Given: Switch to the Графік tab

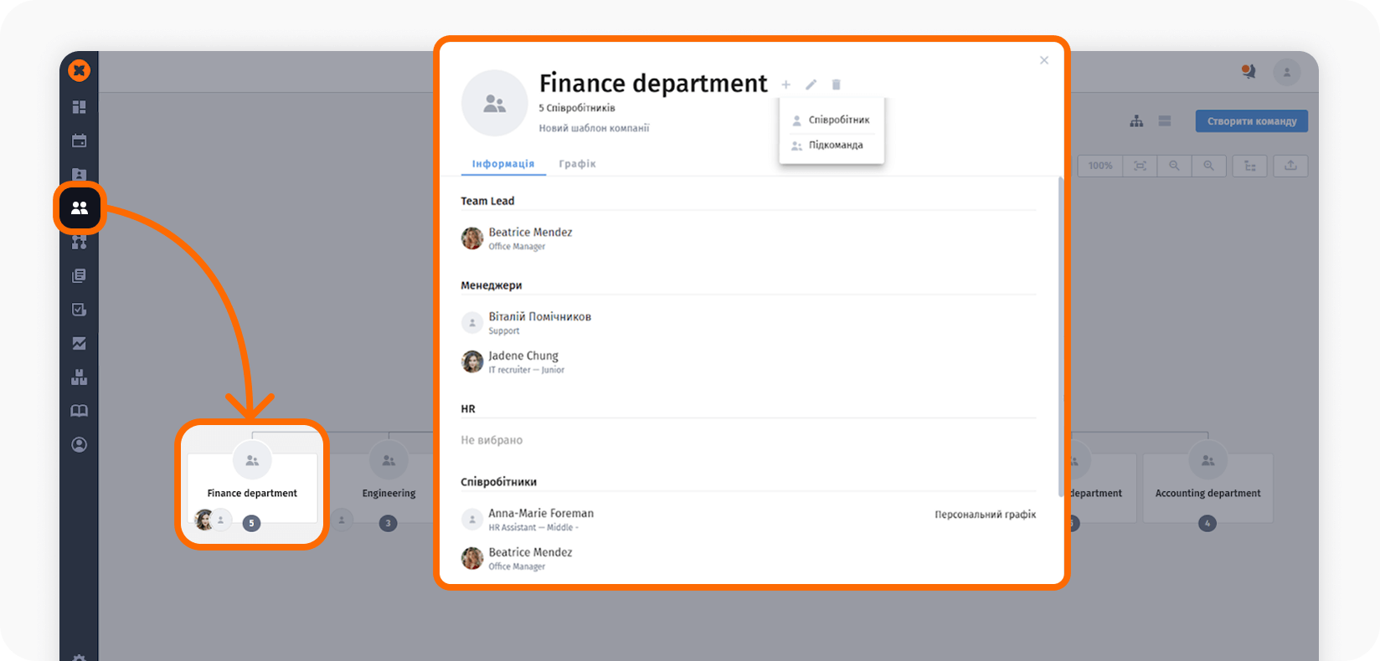Looking at the screenshot, I should click(x=577, y=164).
